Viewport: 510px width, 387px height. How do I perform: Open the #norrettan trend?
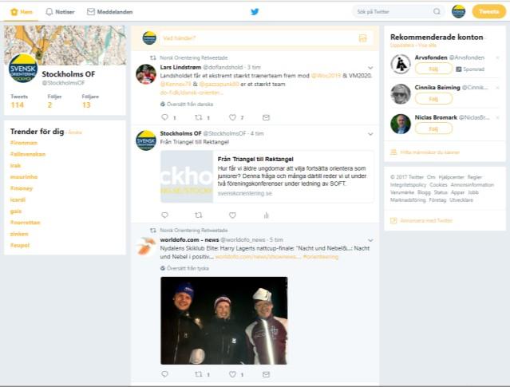pos(25,223)
